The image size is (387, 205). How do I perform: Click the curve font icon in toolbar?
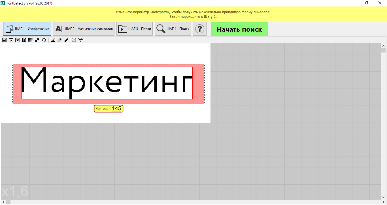point(81,40)
